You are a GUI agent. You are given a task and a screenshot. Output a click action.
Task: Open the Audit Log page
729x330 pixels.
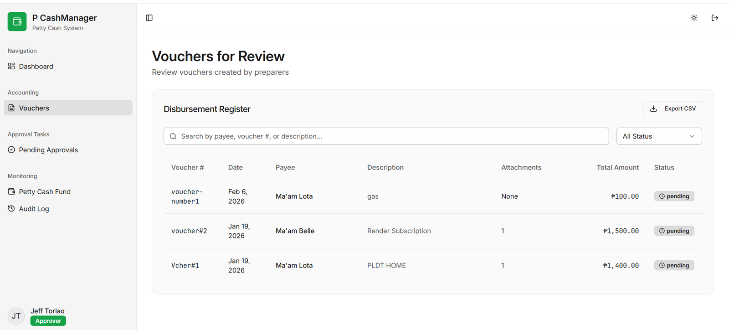(x=34, y=209)
